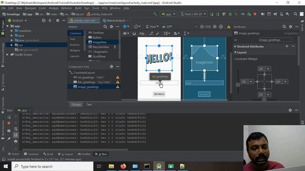
Task: Open the Refactor menu
Action: (67, 8)
